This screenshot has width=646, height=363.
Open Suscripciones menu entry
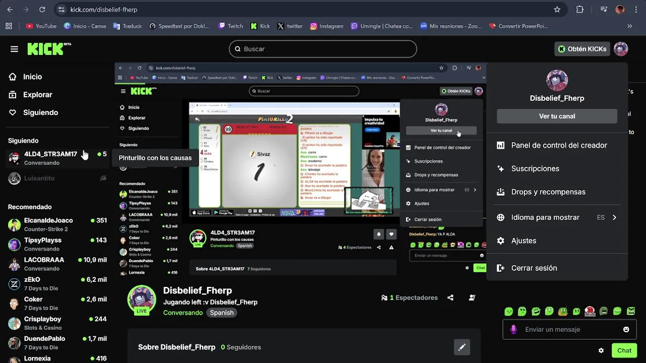pos(557,168)
